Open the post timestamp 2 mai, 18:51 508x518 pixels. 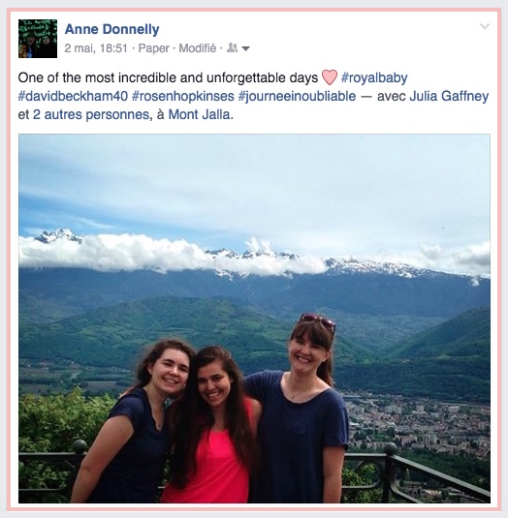[x=96, y=48]
